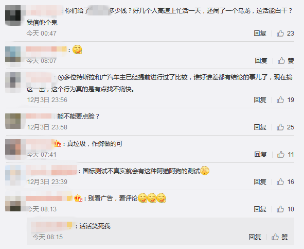Open the member badge beside '真垃圾' commenter

(x=58, y=144)
